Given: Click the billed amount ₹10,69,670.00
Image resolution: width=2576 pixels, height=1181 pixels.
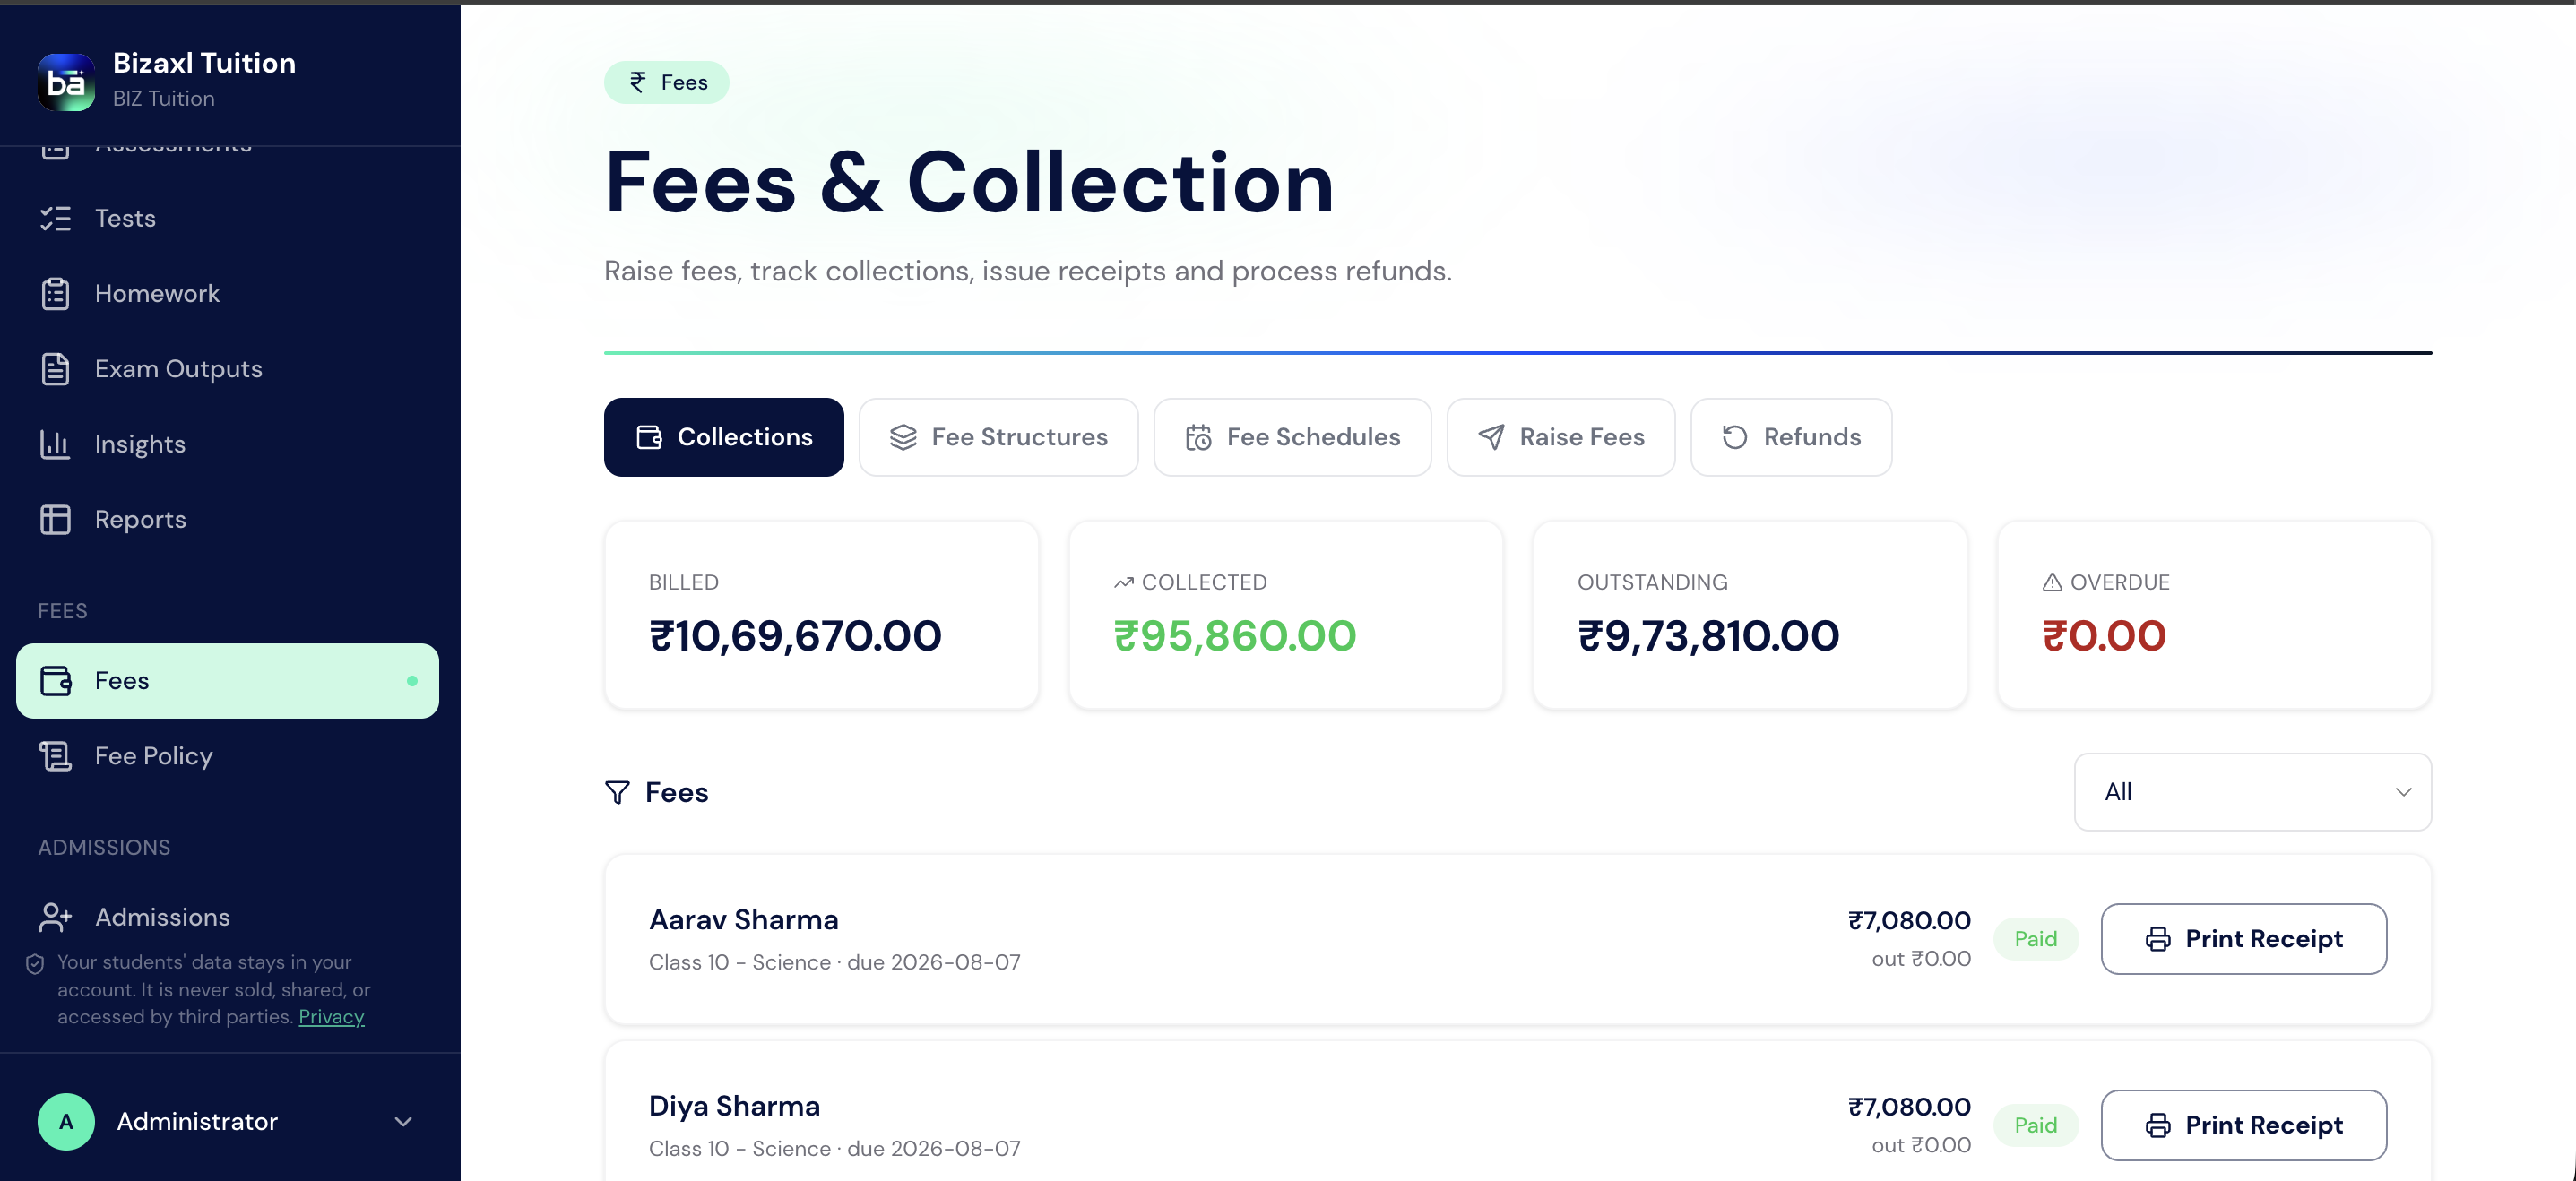Looking at the screenshot, I should 795,636.
